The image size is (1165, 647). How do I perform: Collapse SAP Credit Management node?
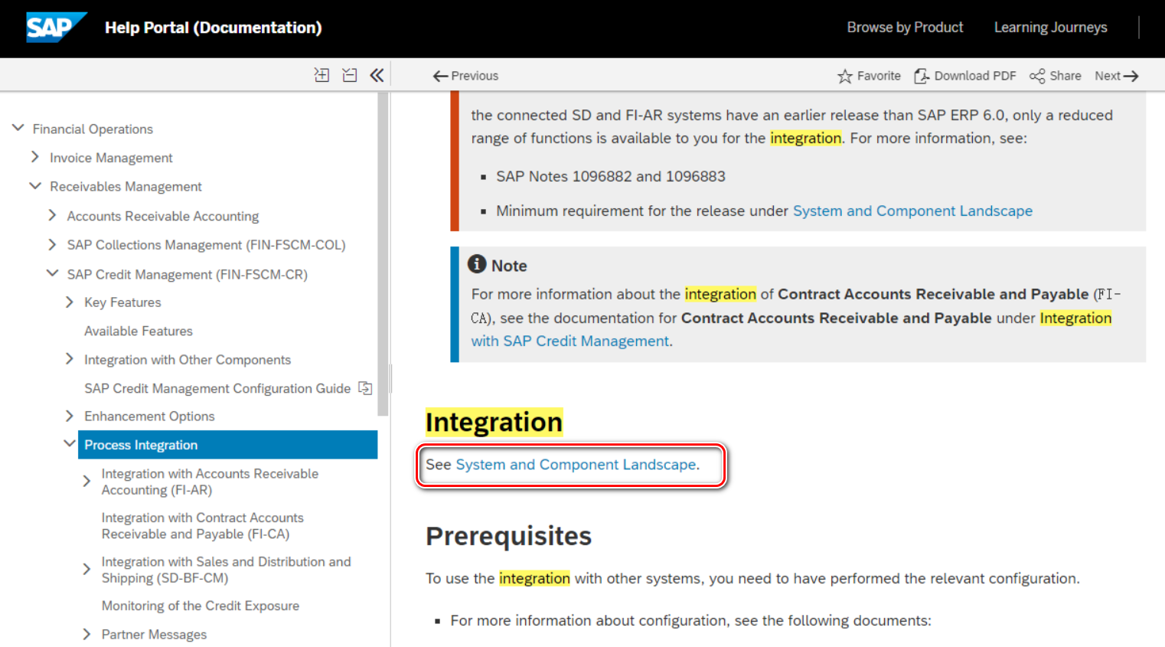52,273
